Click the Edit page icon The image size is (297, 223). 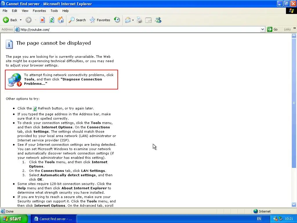pos(148,20)
